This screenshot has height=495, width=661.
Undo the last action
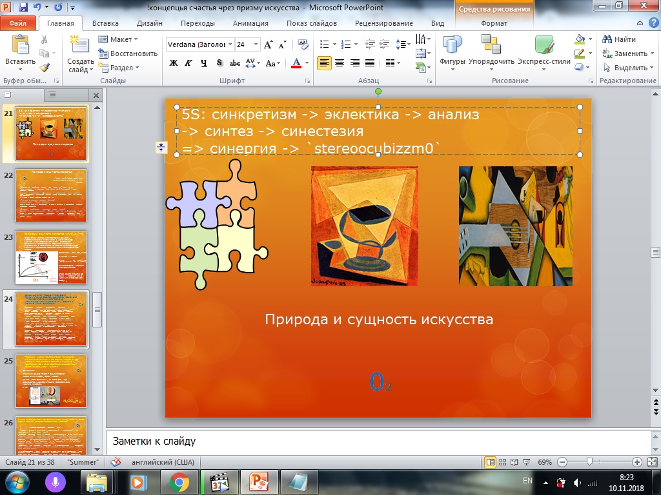37,7
